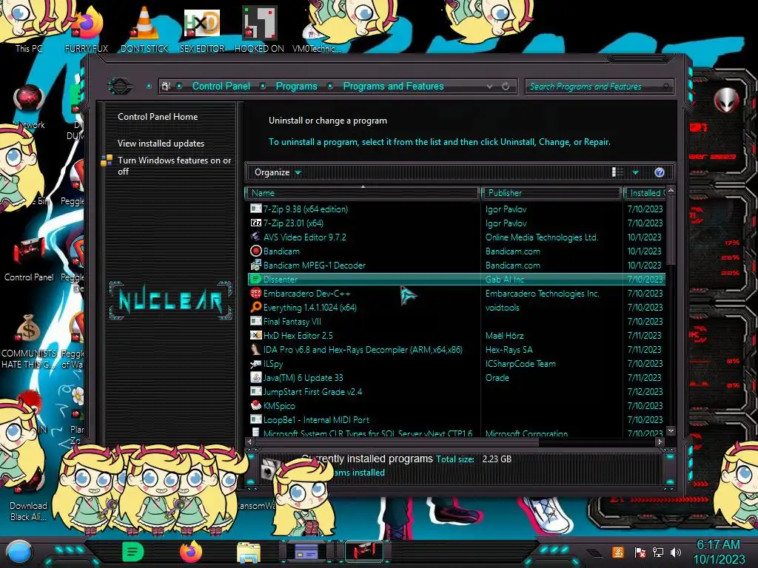Click the Java 6 Update 33 icon

click(x=255, y=378)
